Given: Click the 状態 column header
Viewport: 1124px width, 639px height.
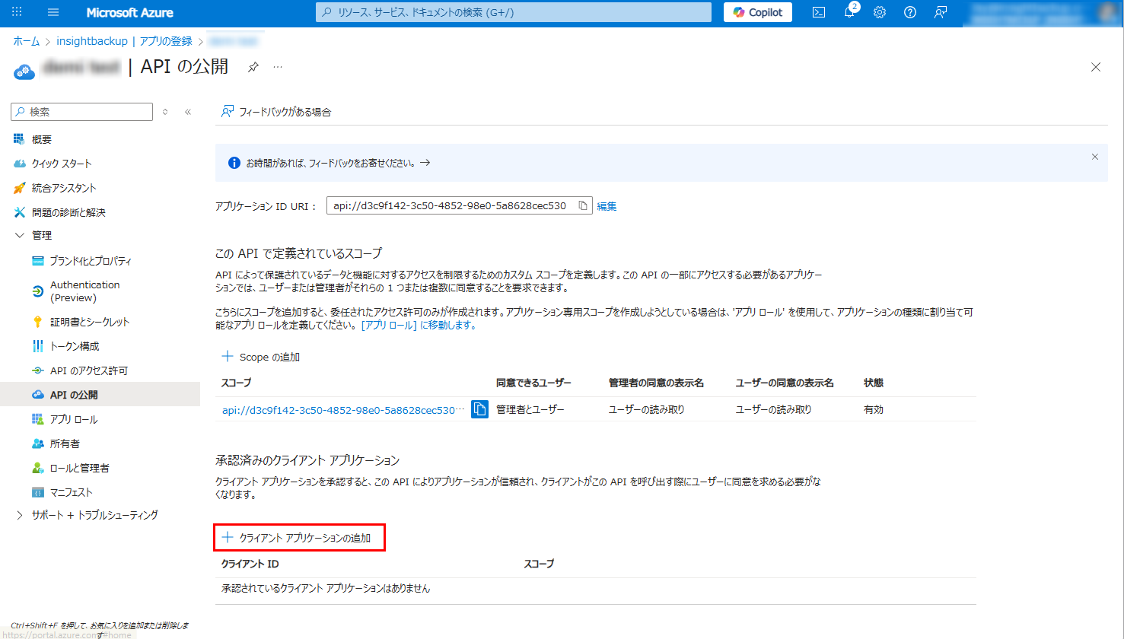Looking at the screenshot, I should pyautogui.click(x=874, y=383).
